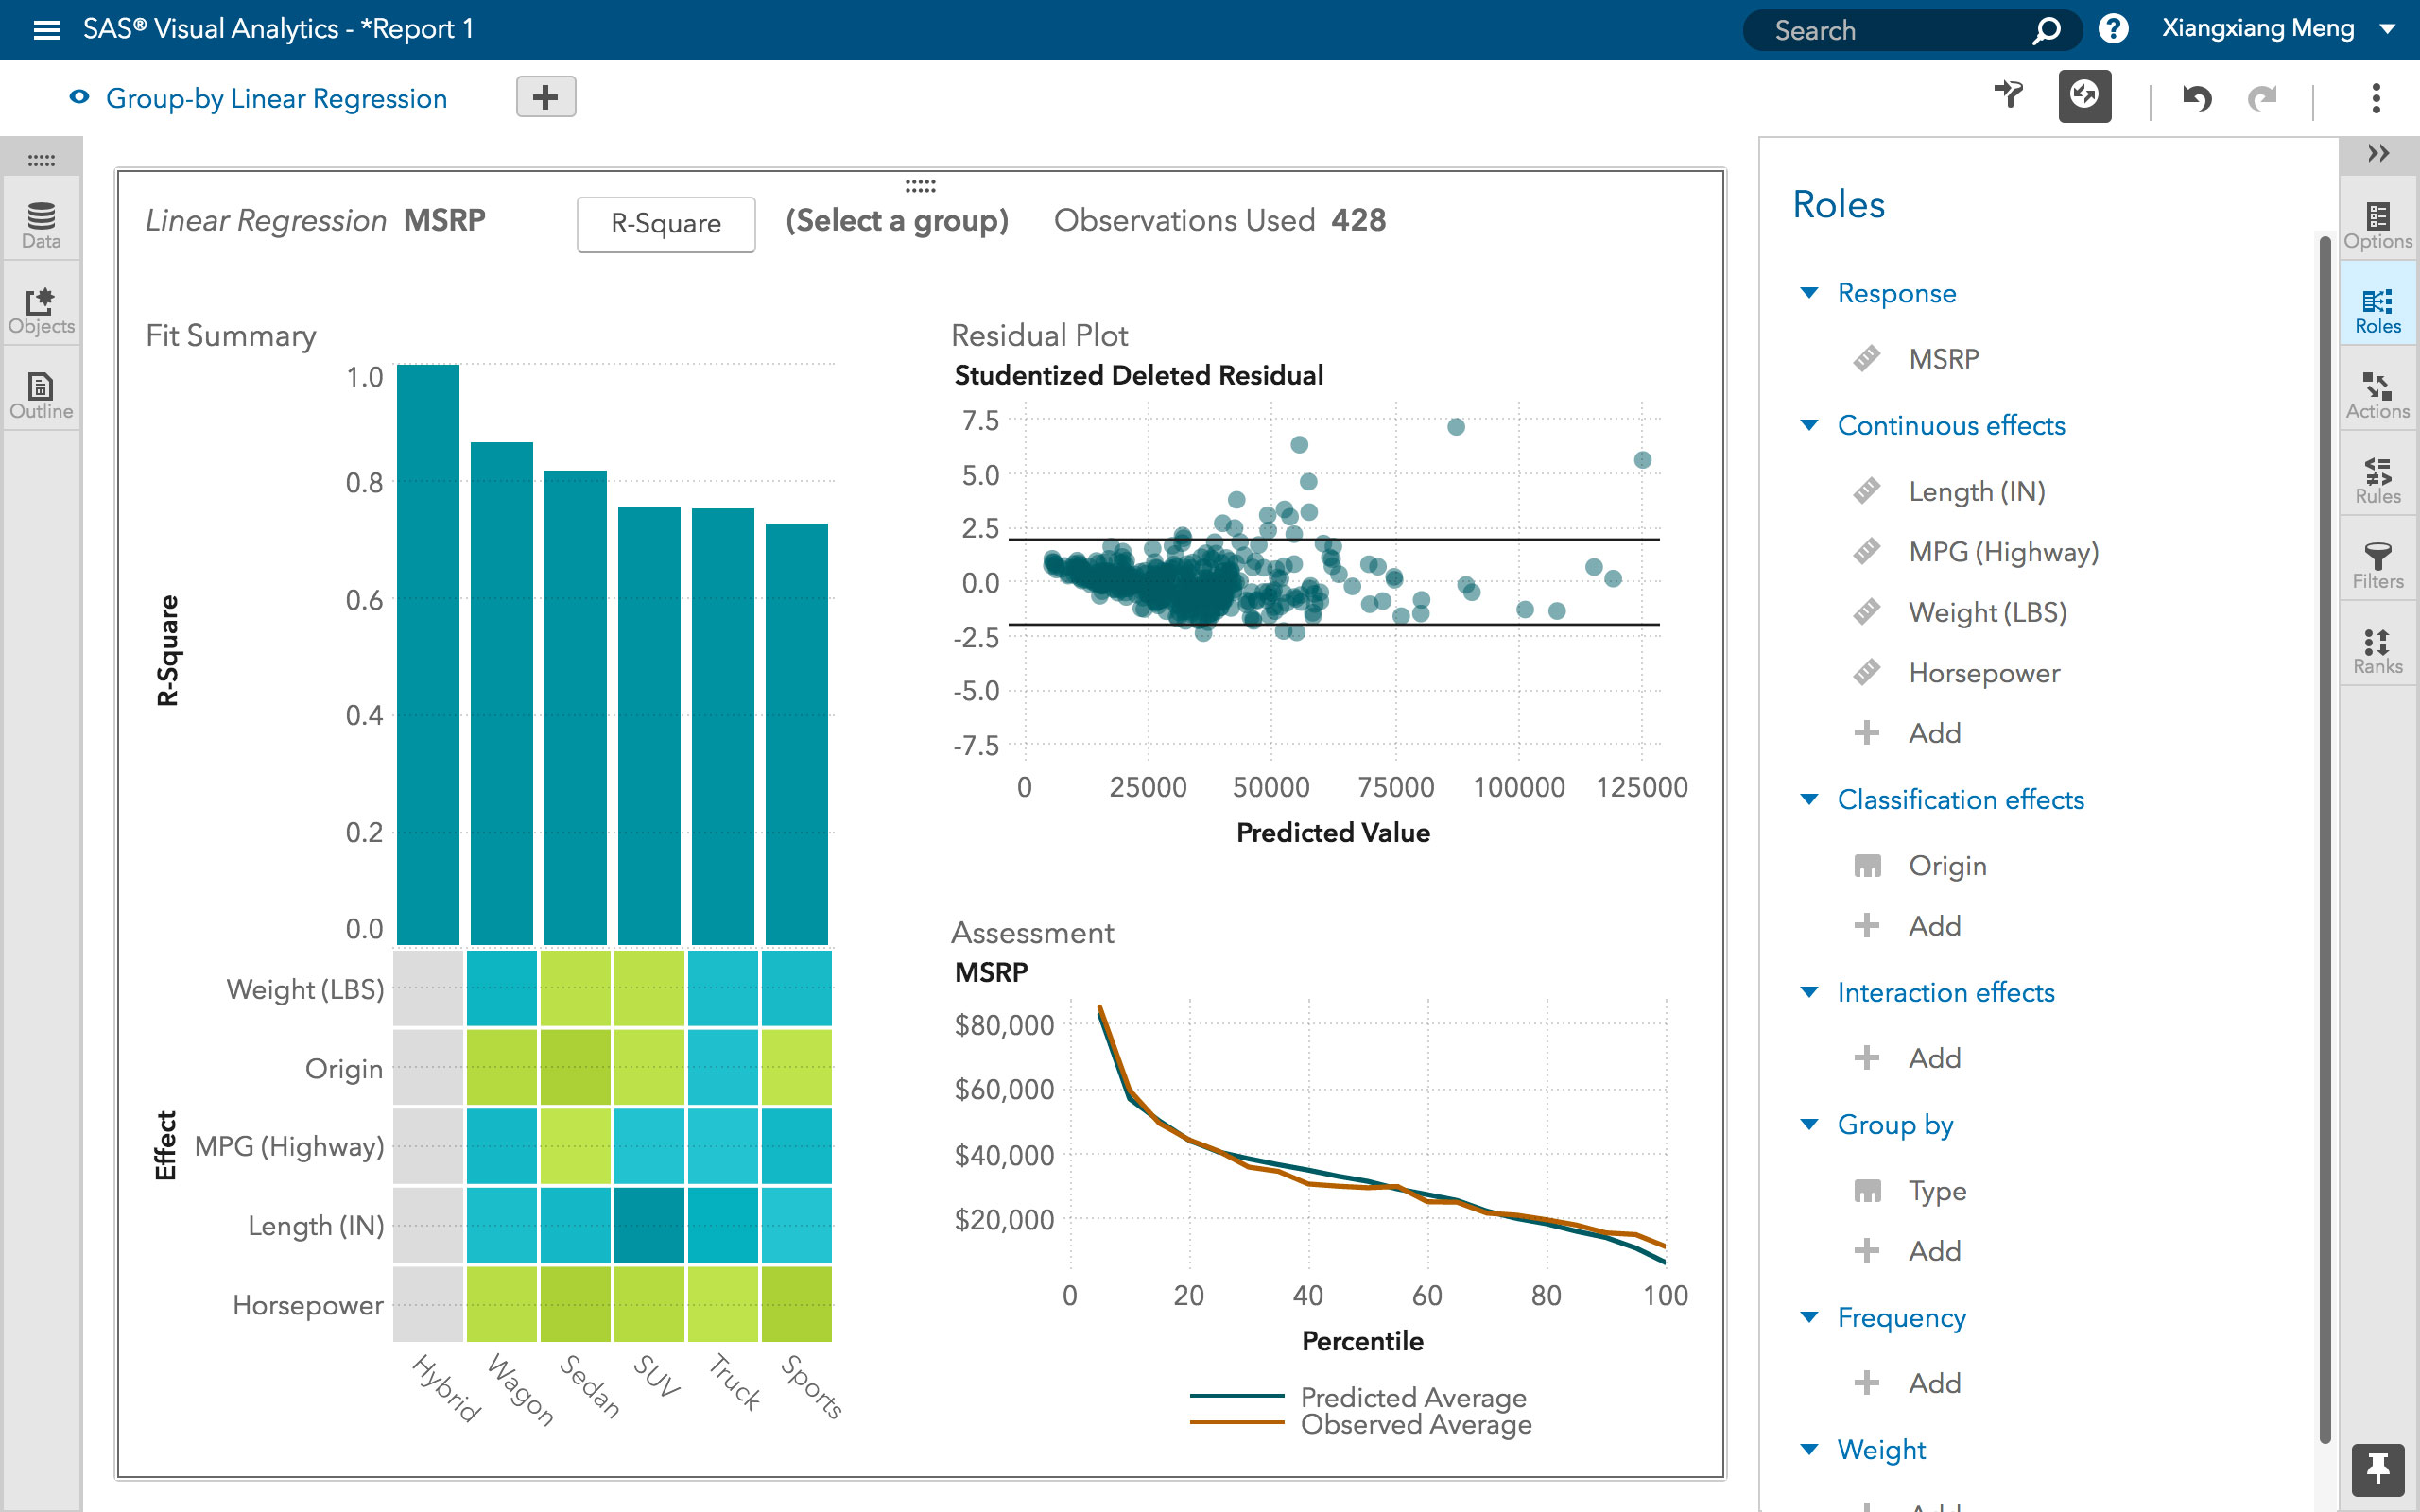Click the undo arrow icon
The height and width of the screenshot is (1512, 2420).
pos(2196,98)
